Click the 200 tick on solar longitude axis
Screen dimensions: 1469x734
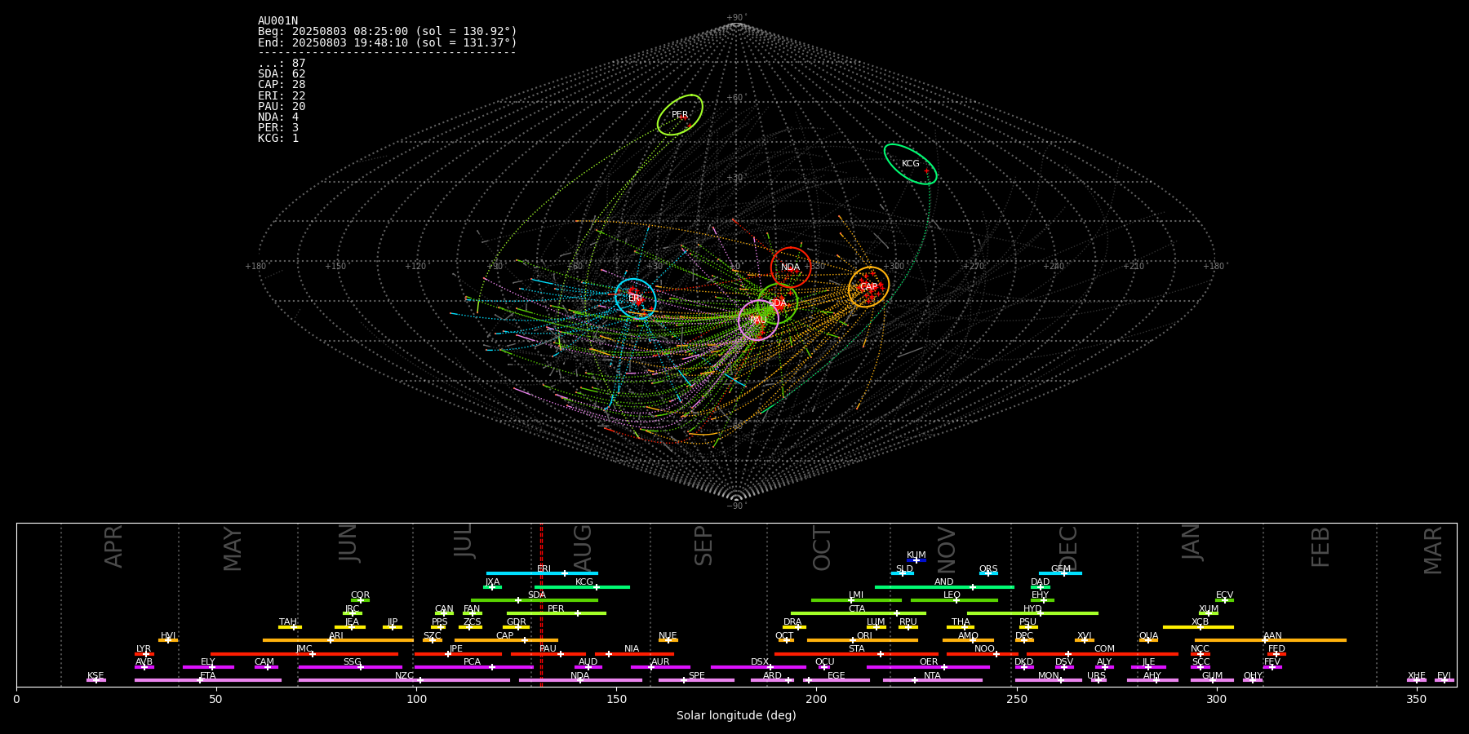(x=816, y=700)
